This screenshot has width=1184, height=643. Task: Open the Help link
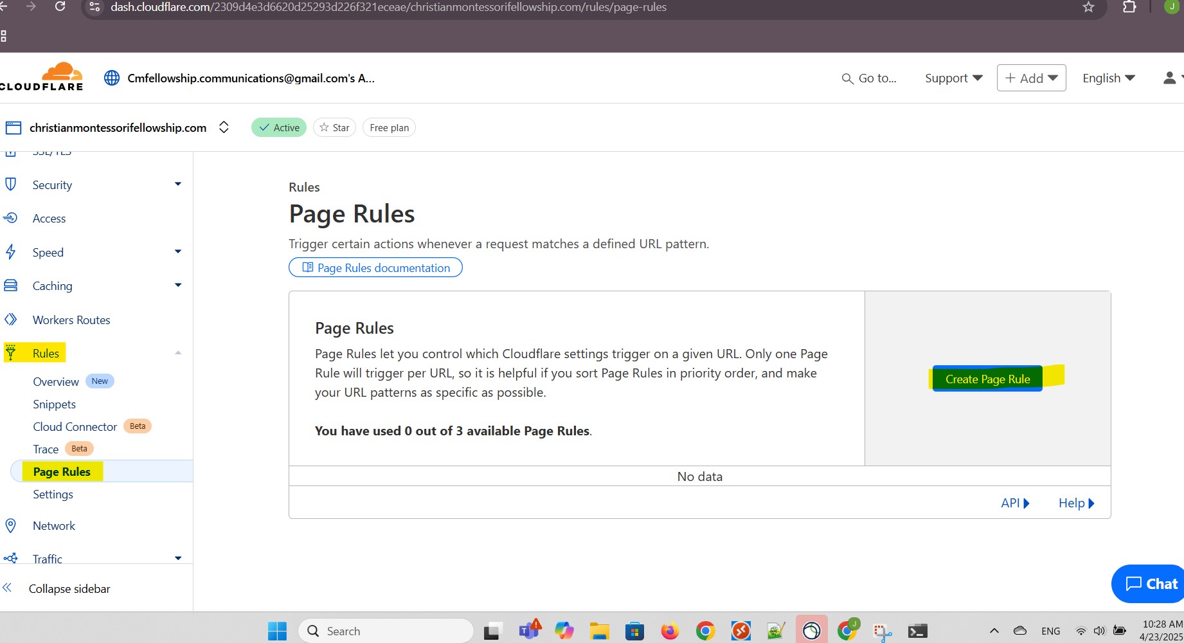1077,503
